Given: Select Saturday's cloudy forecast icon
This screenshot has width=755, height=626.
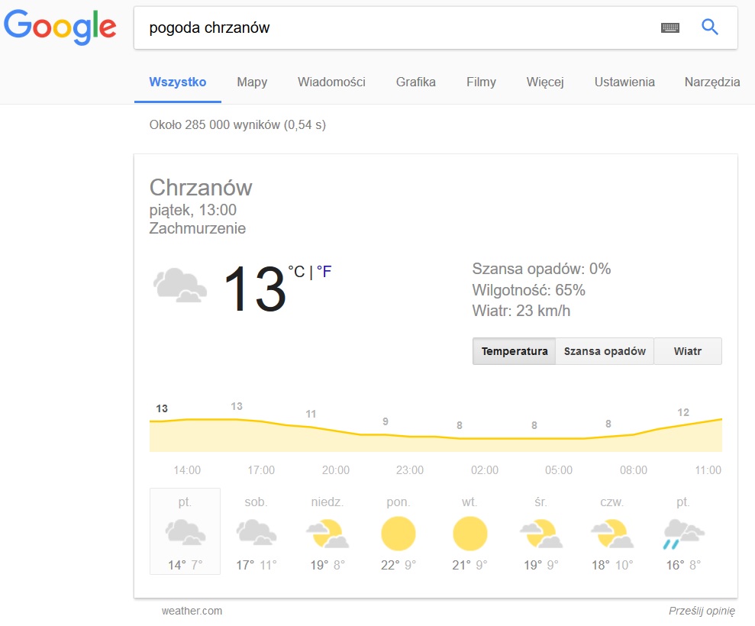Looking at the screenshot, I should (257, 532).
